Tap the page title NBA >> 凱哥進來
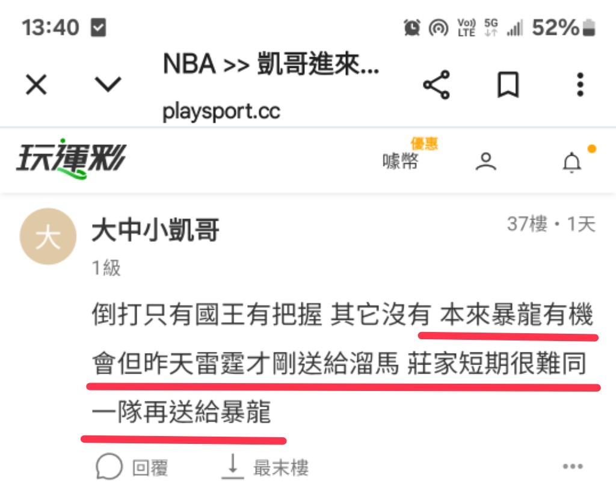 tap(271, 64)
